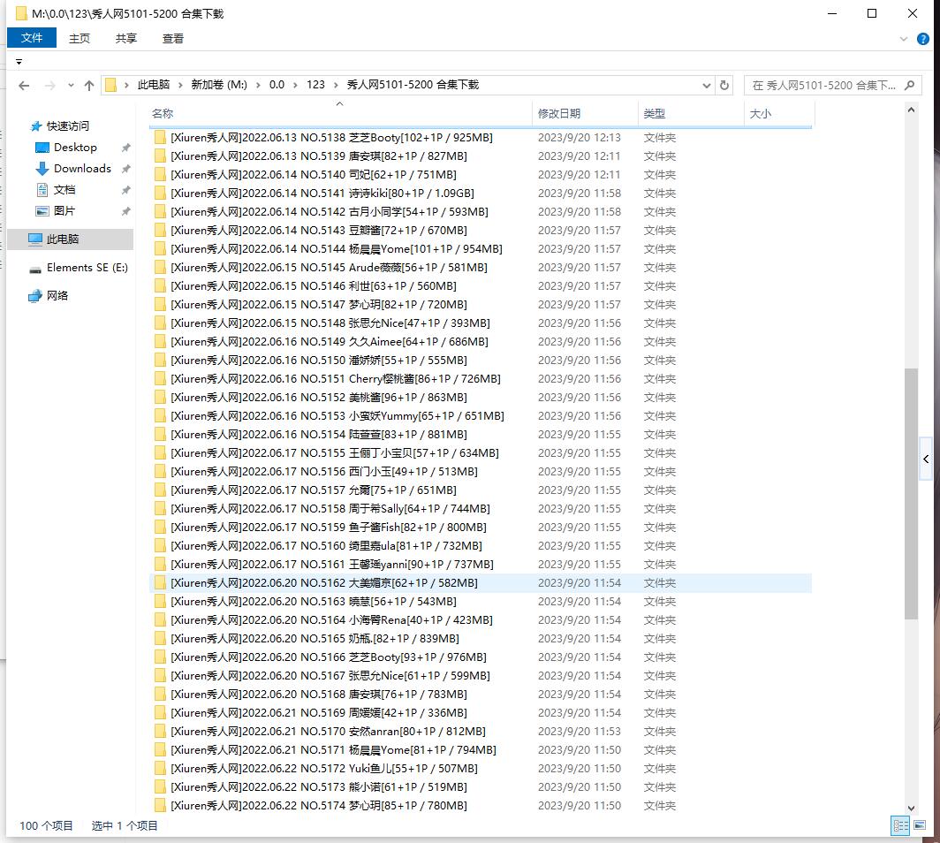
Task: Open the 查看 ribbon tab
Action: (x=172, y=39)
